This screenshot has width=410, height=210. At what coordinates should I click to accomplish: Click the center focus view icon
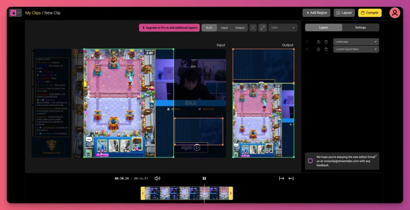(253, 28)
